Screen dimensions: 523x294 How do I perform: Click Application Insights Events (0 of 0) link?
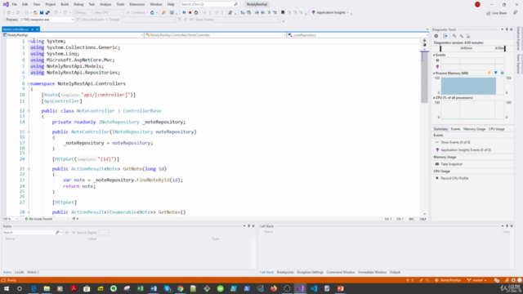[x=466, y=150]
